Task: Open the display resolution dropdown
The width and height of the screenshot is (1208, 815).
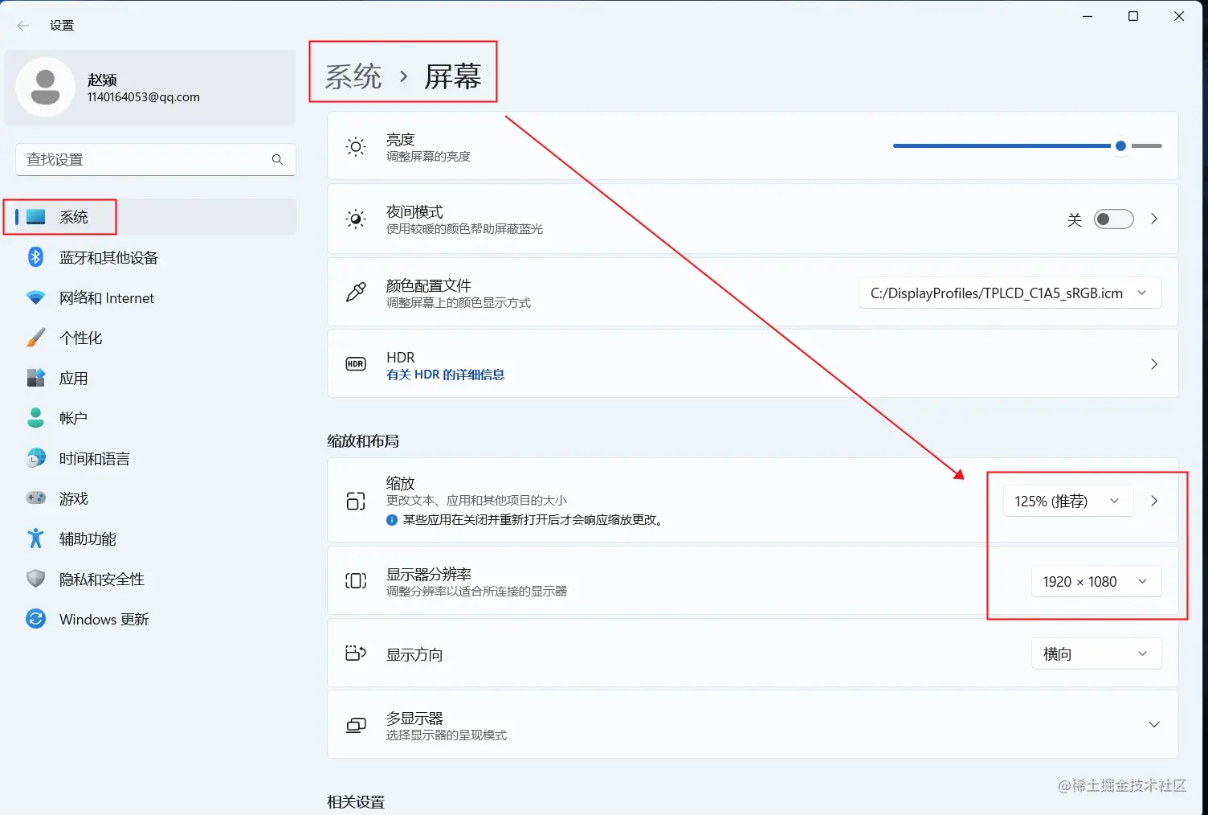Action: [1096, 581]
